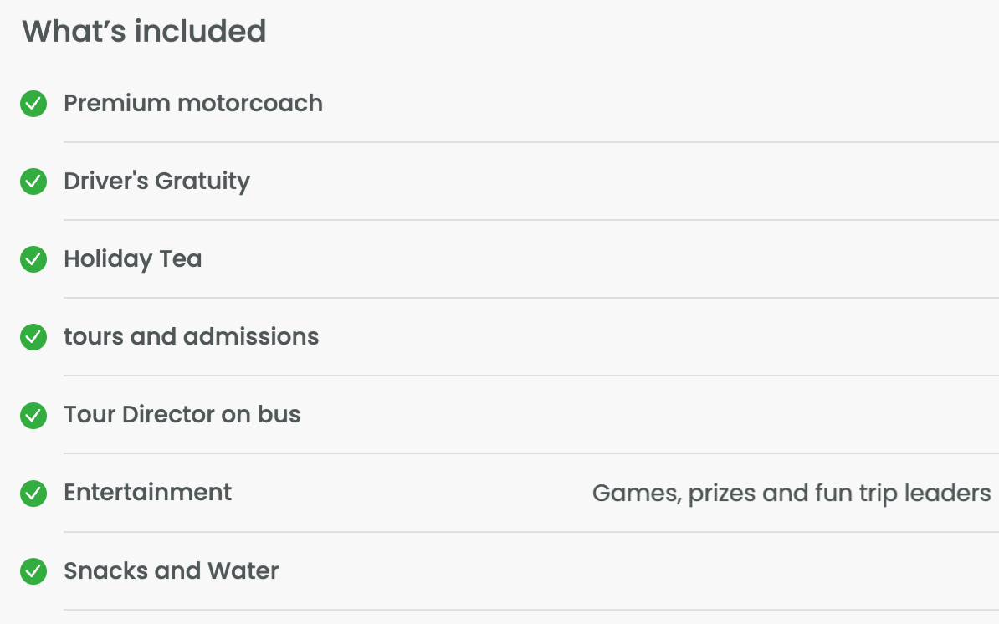Image resolution: width=999 pixels, height=624 pixels.
Task: Click the "What's included" heading
Action: [x=144, y=32]
